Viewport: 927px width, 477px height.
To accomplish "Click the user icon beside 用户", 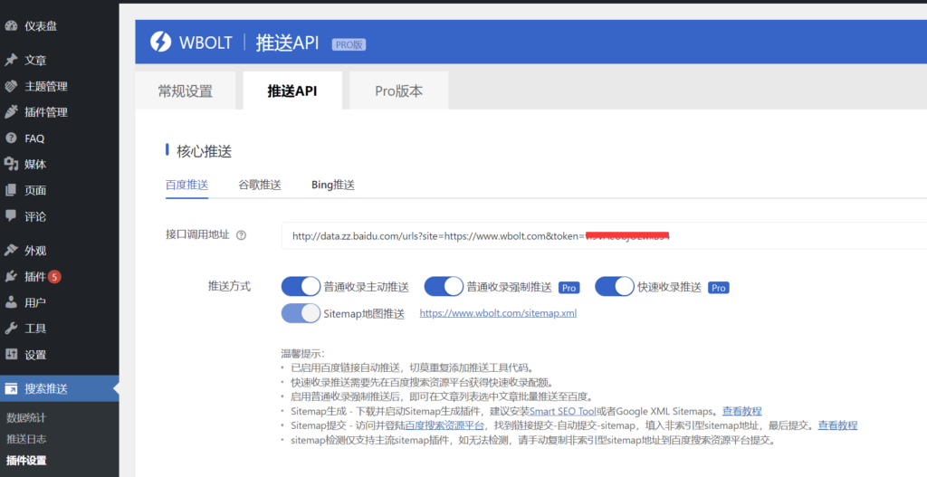I will click(11, 302).
